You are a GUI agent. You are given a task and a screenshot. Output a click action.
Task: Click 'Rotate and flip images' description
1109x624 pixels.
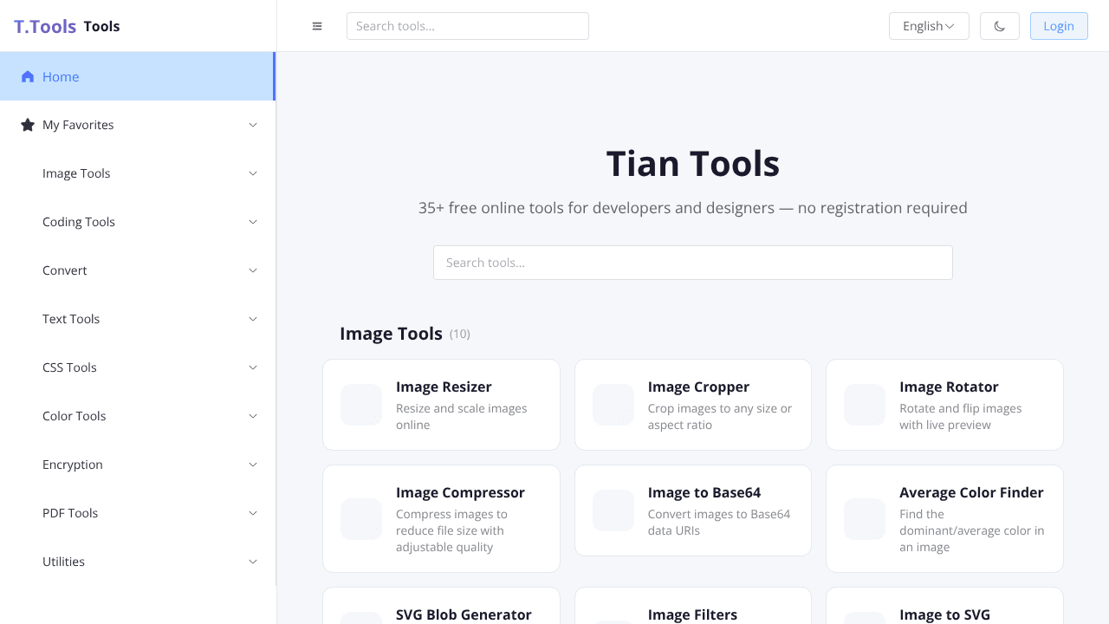coord(961,417)
